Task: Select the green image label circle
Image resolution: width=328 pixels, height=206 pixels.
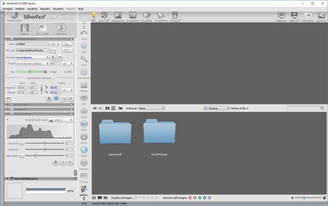Action: pyautogui.click(x=199, y=197)
